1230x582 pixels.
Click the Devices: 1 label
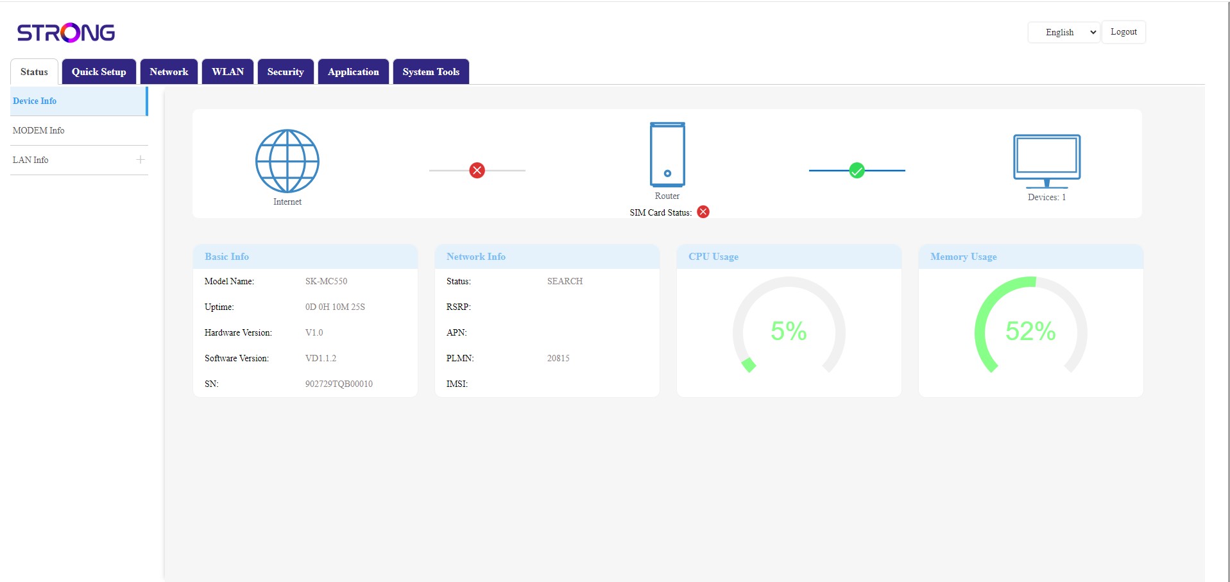tap(1046, 197)
